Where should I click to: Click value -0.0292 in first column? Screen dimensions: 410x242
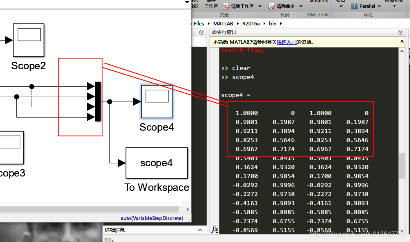[x=245, y=185]
